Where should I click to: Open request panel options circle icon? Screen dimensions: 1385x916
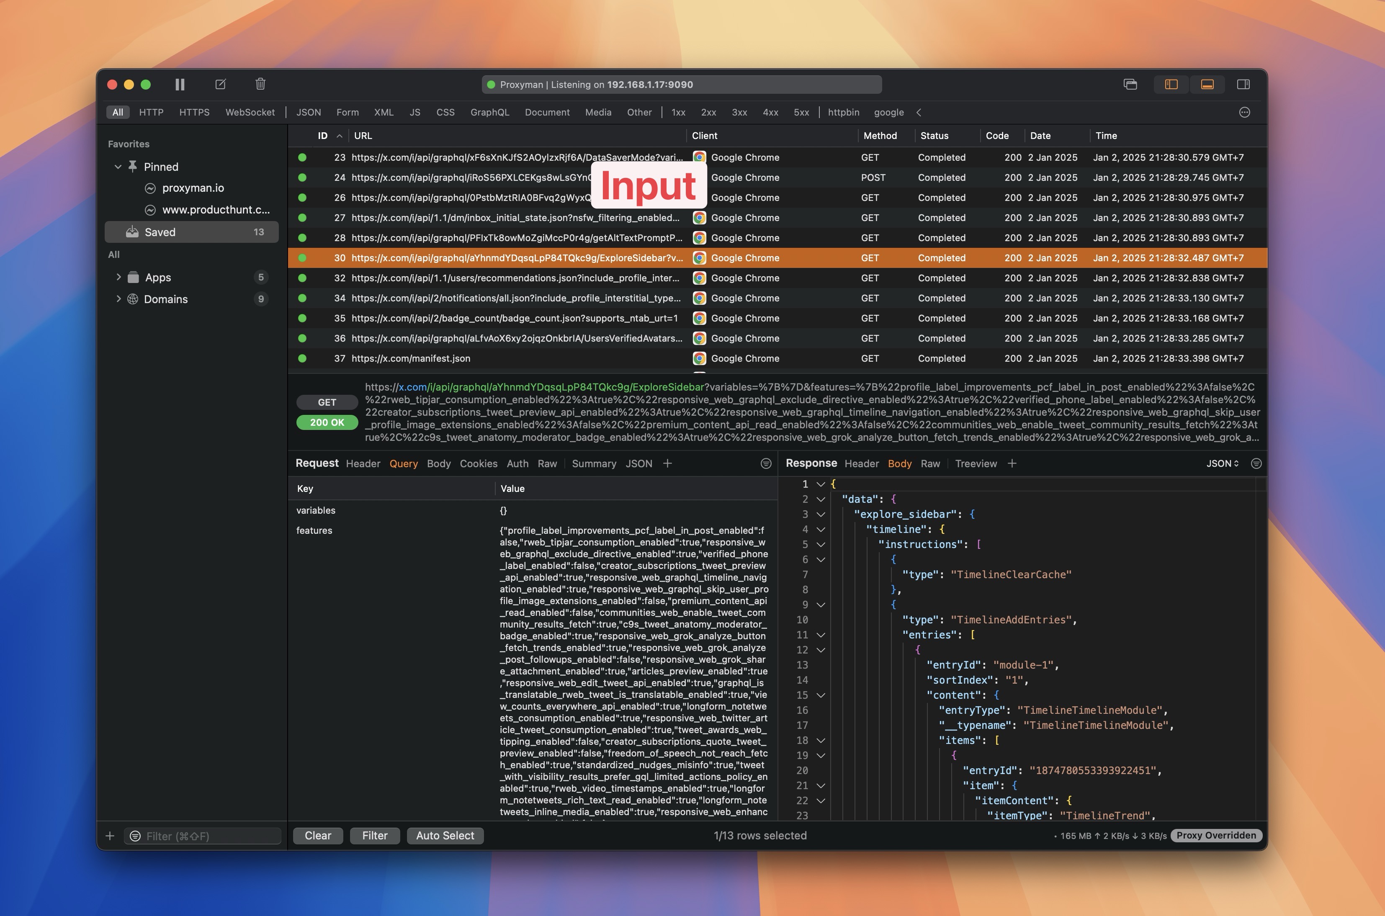point(766,464)
